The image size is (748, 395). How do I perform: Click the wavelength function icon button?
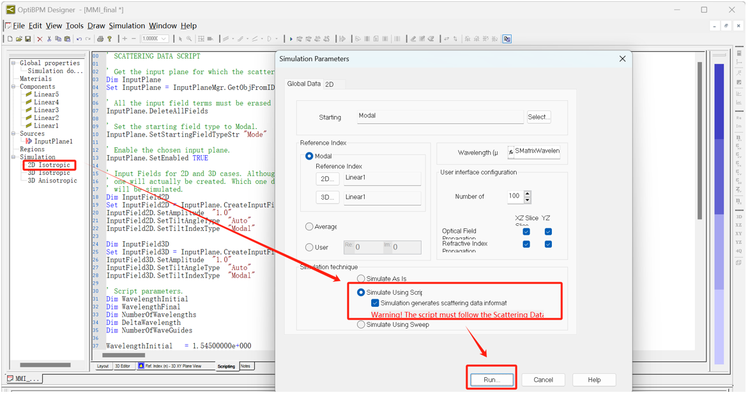click(x=510, y=152)
